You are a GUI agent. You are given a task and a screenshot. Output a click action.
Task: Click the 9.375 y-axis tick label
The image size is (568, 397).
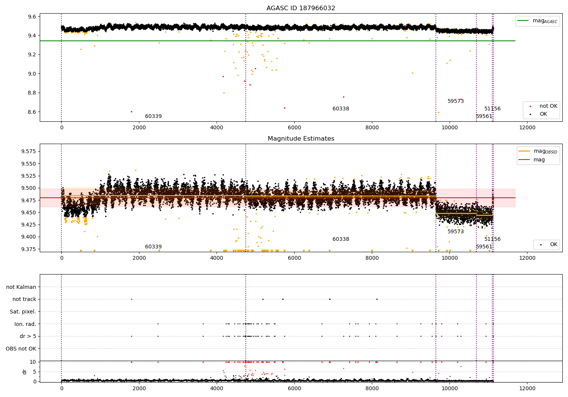(29, 249)
